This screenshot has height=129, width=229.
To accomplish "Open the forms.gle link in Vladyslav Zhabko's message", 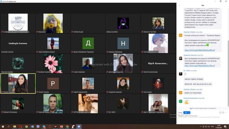I will coord(200,50).
